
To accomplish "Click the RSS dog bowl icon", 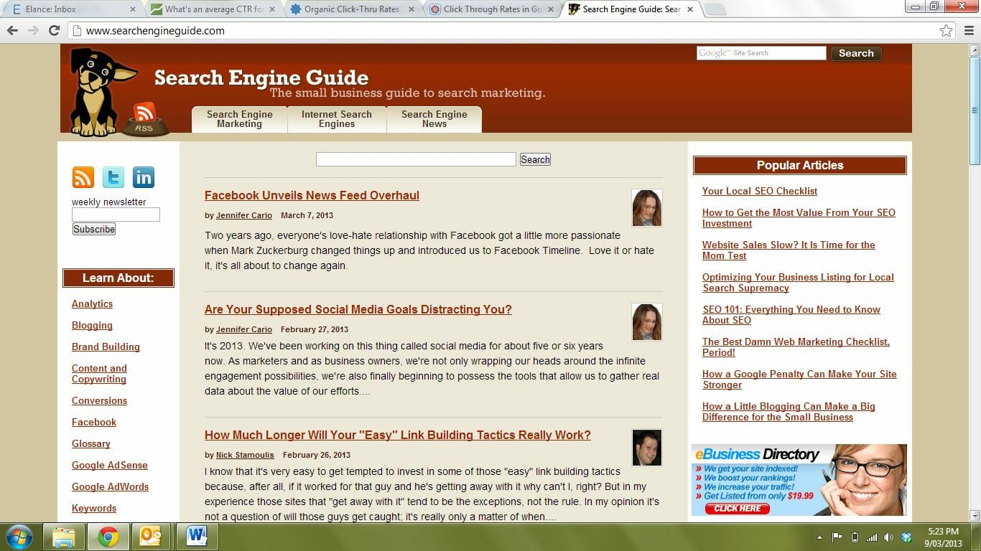I will (x=145, y=119).
